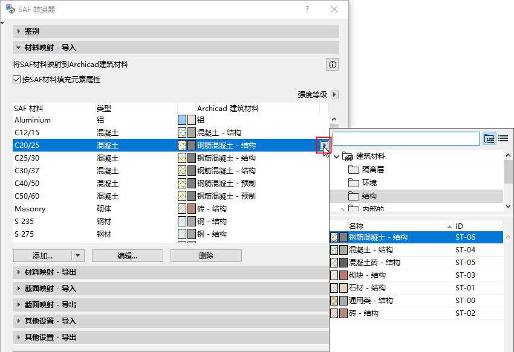Expand the 内部的 folder chevron
The image size is (514, 352).
(342, 209)
